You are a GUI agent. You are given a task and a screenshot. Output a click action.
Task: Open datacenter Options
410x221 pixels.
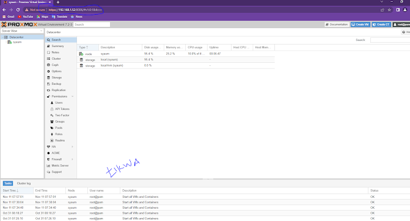(x=56, y=71)
